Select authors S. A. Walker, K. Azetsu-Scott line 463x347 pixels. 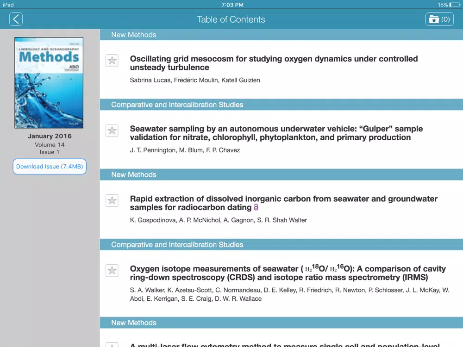coord(290,294)
